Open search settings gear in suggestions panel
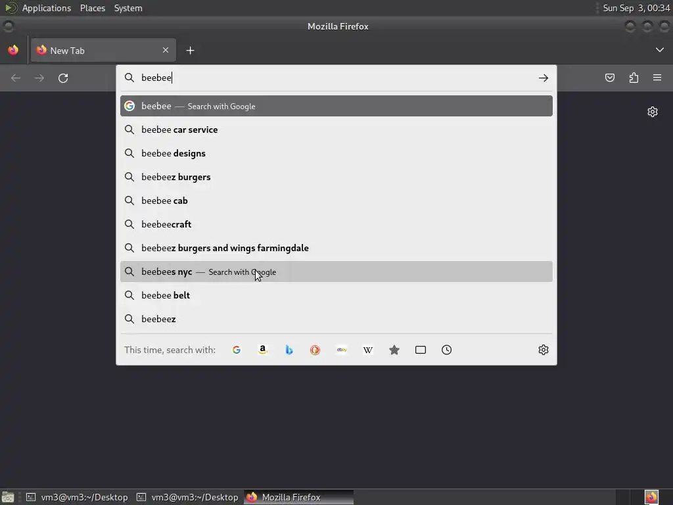 point(544,350)
